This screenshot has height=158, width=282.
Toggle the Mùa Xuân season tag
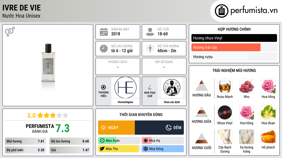pos(119,141)
